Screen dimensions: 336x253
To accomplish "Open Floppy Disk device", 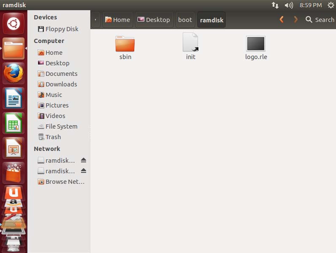I will [58, 29].
